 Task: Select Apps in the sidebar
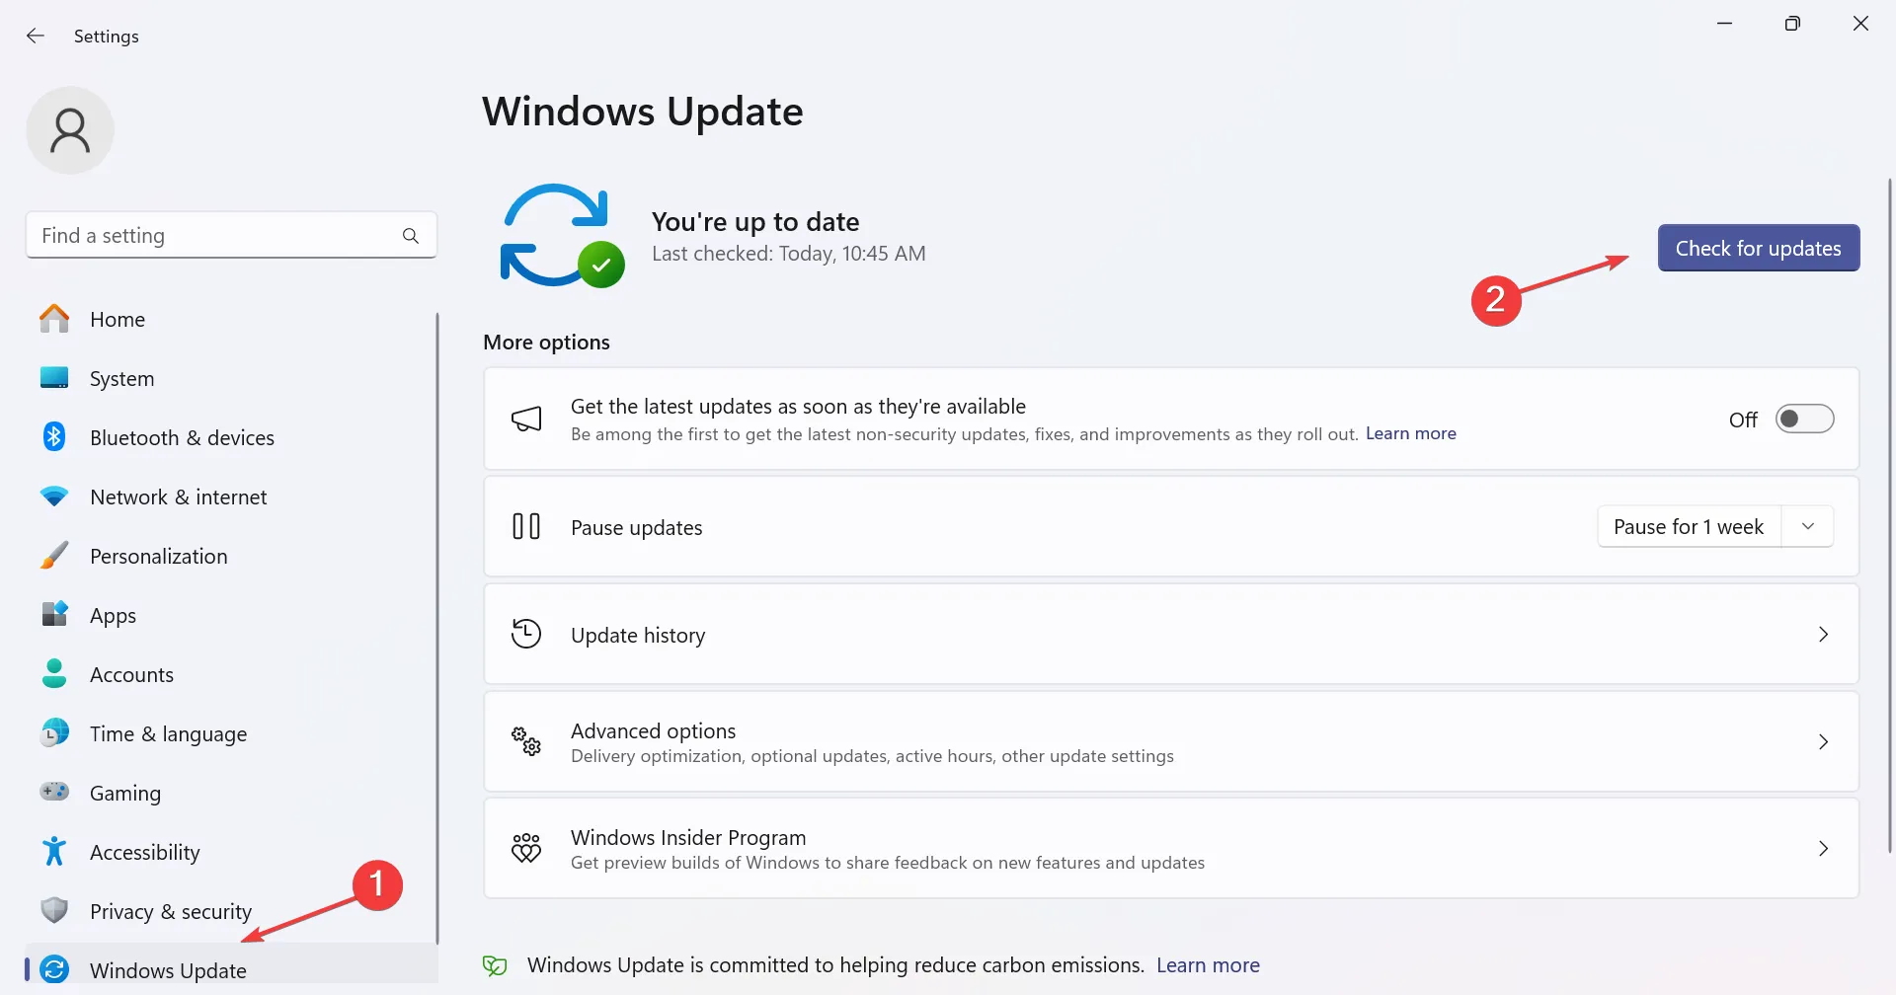[x=231, y=615]
